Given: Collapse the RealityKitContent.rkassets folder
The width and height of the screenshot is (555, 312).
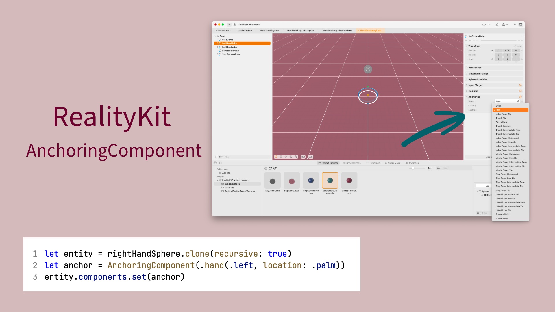Looking at the screenshot, I should pyautogui.click(x=218, y=180).
